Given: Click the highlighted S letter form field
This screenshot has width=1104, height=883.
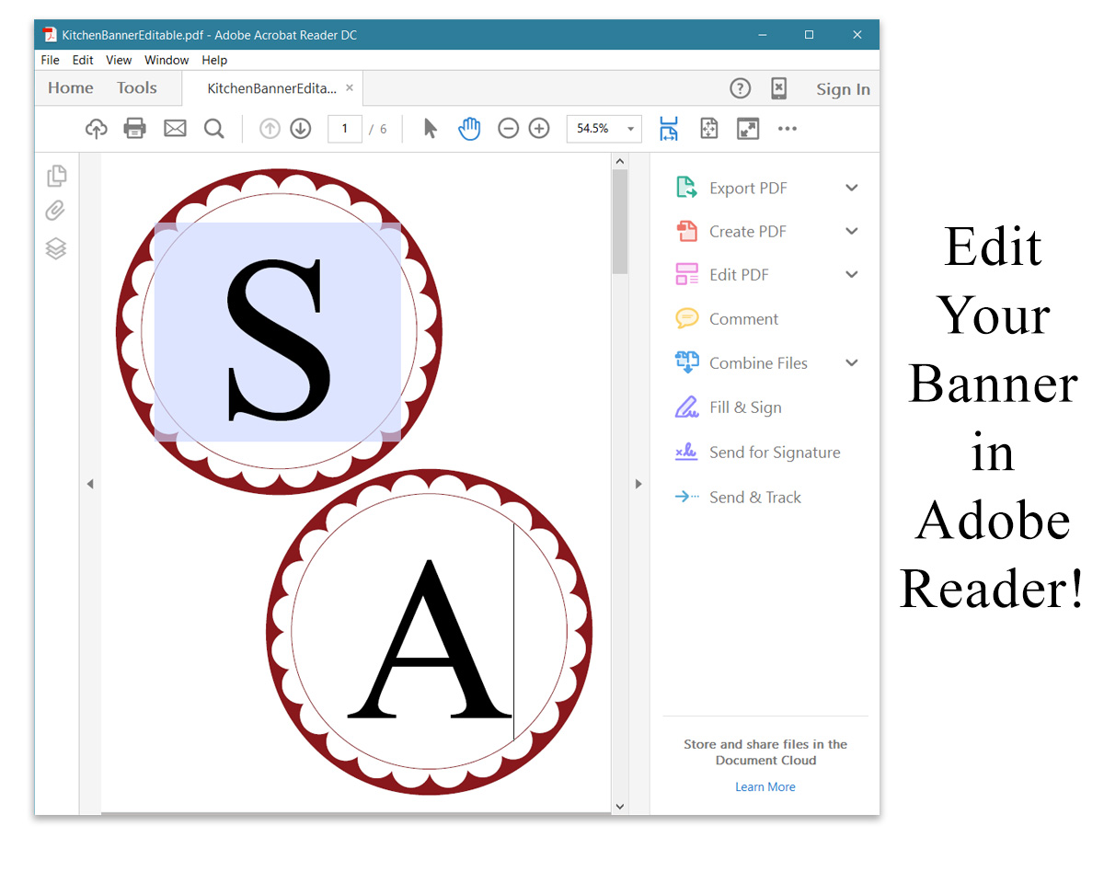Looking at the screenshot, I should [277, 331].
